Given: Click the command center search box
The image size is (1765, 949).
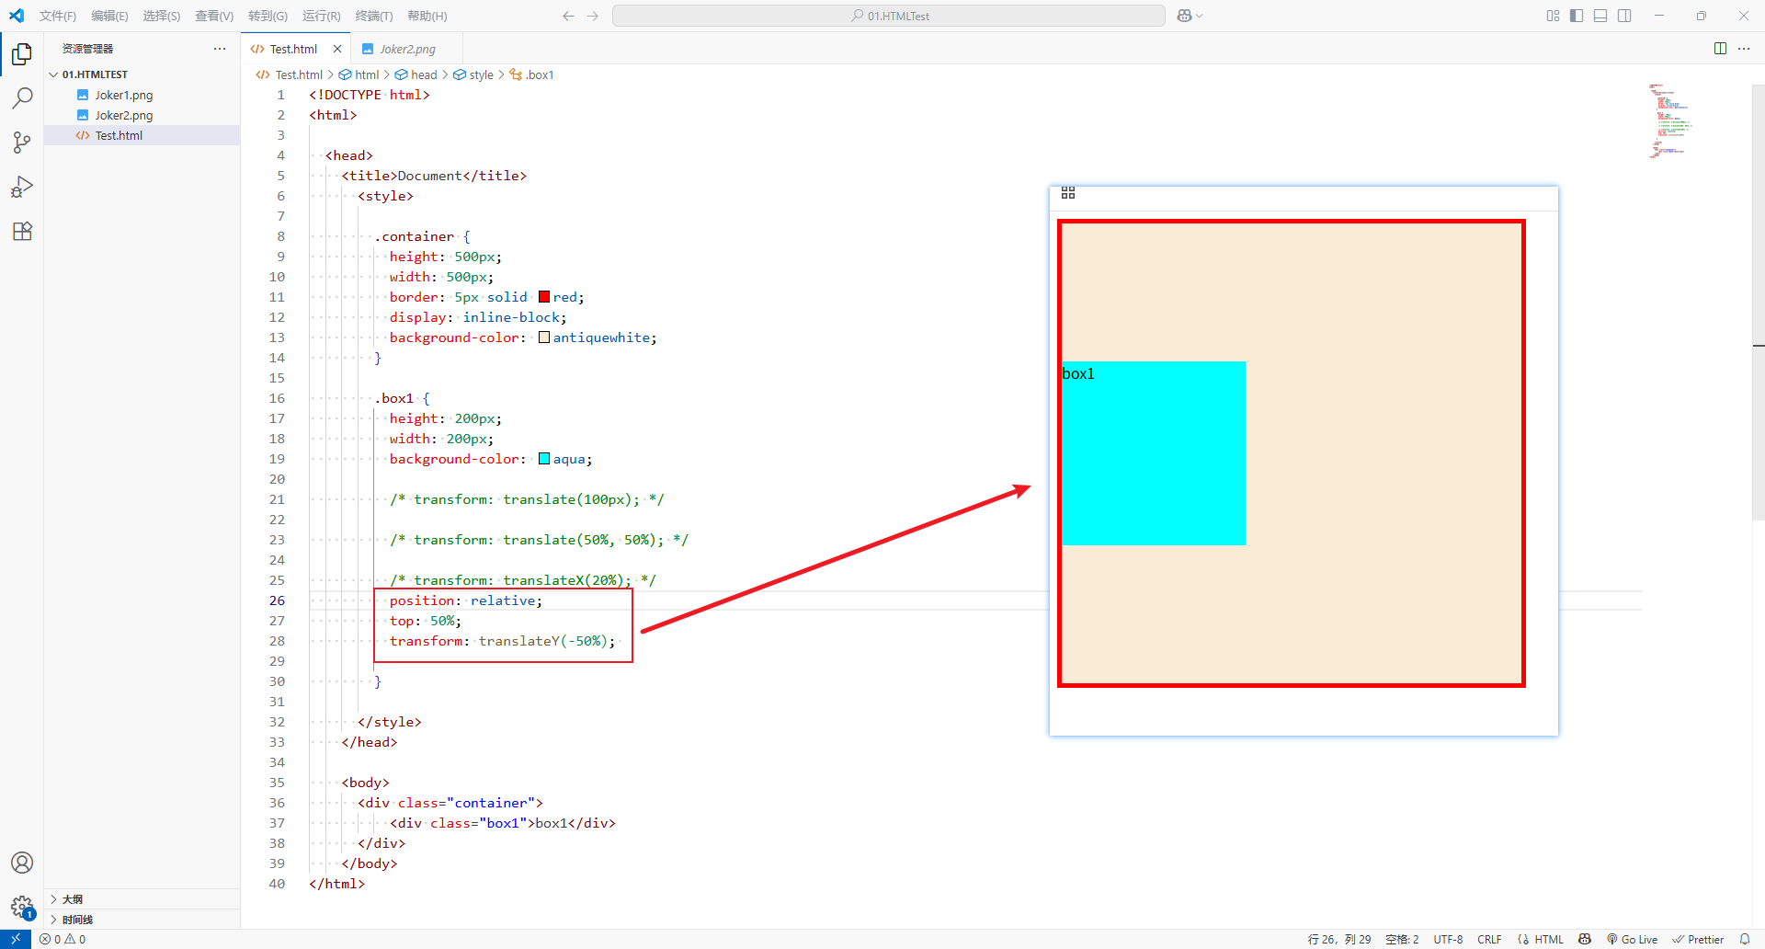Looking at the screenshot, I should pos(888,16).
